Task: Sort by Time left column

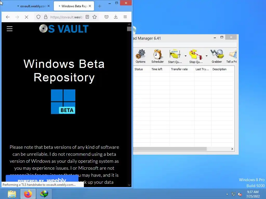Action: coord(160,69)
